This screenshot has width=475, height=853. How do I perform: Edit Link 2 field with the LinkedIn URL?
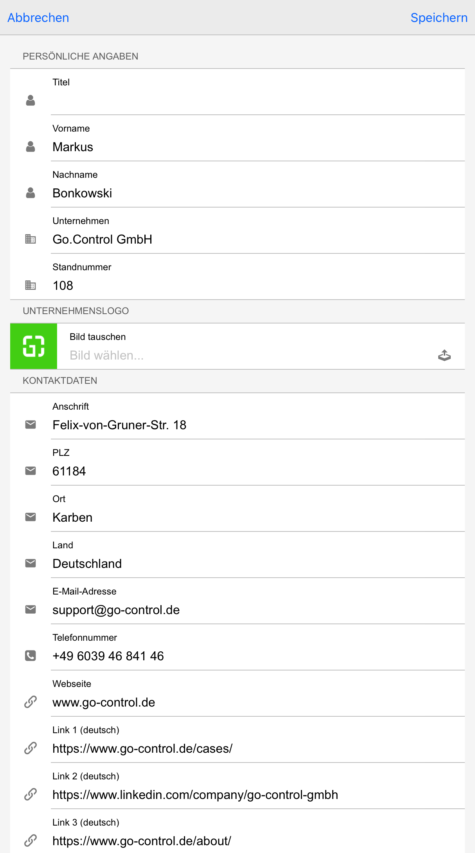point(258,795)
